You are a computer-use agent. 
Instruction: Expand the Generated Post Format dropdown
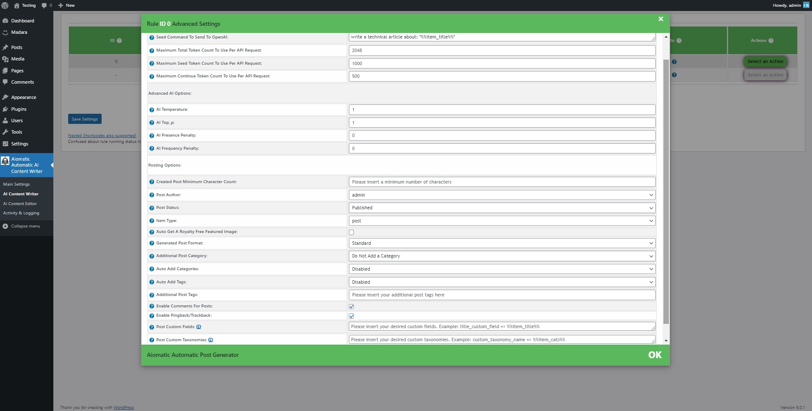502,243
